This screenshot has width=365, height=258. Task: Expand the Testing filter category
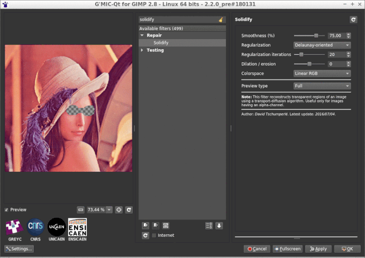click(142, 50)
